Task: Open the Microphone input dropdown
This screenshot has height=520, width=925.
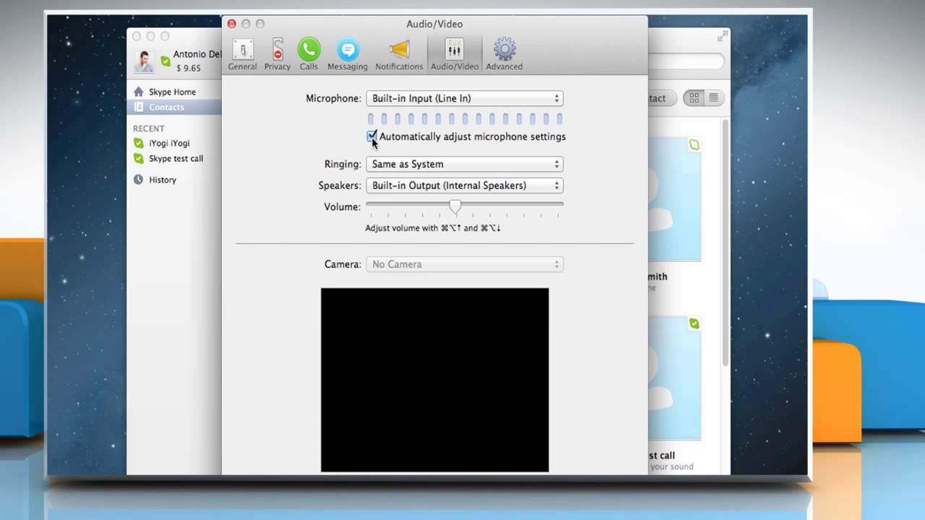Action: pos(465,98)
